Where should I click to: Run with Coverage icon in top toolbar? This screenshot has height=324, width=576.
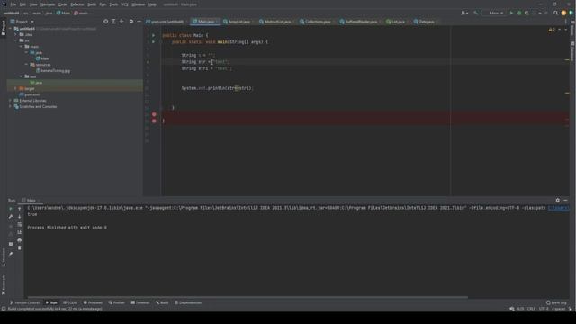pyautogui.click(x=526, y=13)
